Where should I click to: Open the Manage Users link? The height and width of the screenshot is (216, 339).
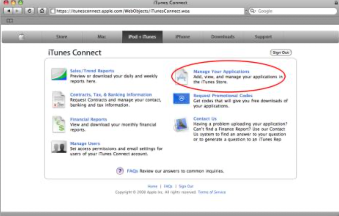coord(85,143)
